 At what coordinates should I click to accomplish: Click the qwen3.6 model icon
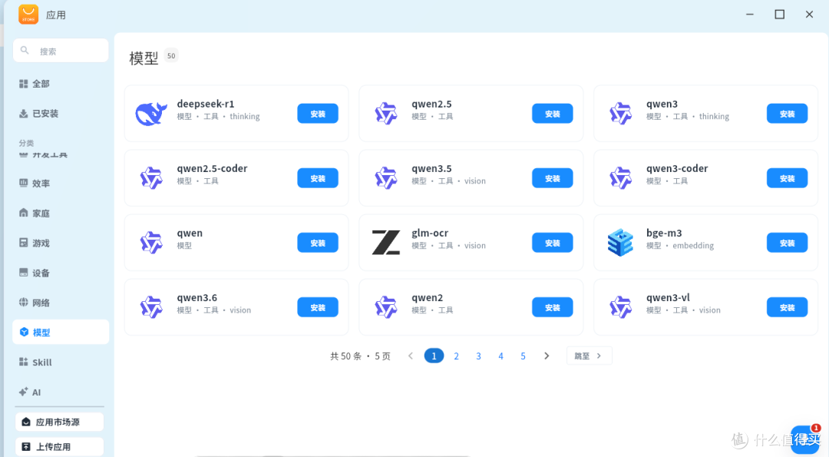point(151,307)
